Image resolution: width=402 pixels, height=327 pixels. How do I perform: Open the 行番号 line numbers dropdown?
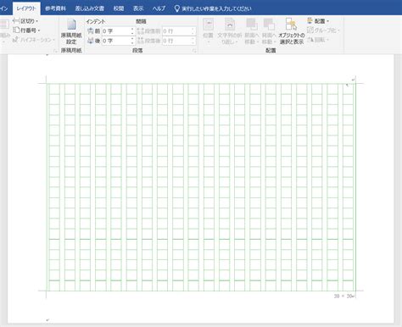[27, 30]
